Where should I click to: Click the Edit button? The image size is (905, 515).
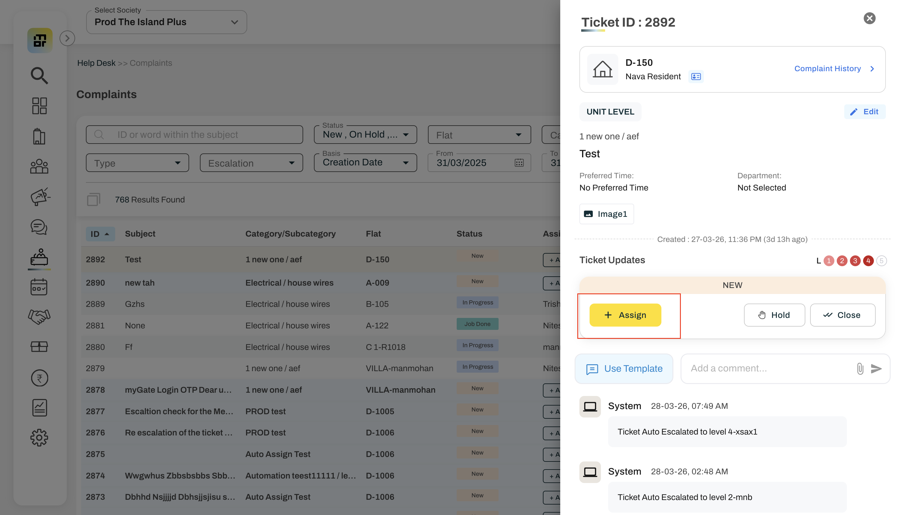(865, 112)
